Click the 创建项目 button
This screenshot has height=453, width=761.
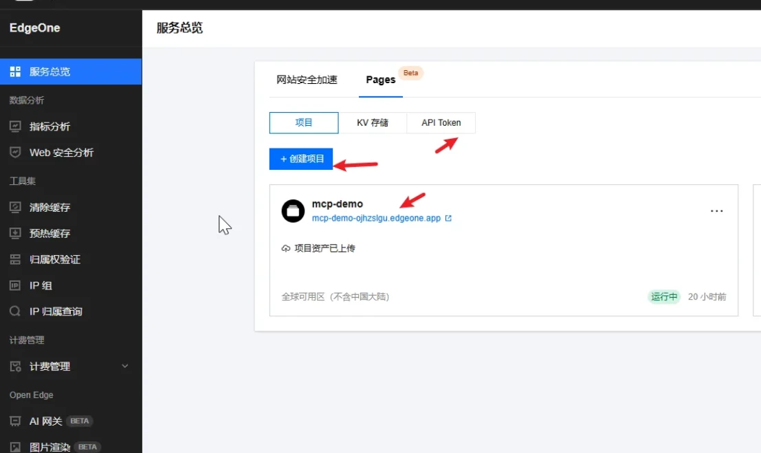(301, 159)
